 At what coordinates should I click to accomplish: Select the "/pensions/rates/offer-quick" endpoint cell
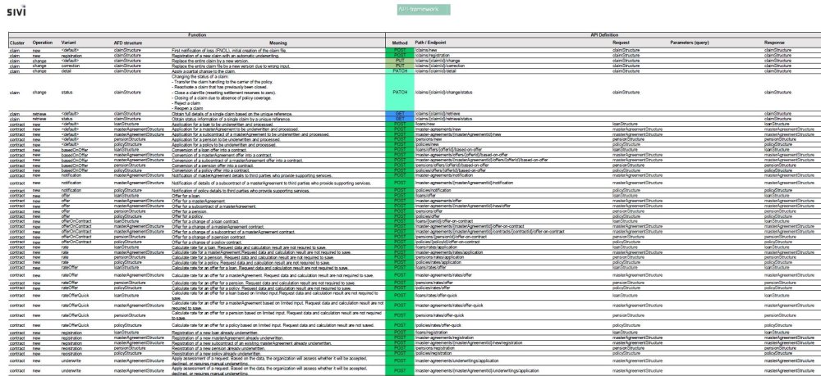(x=512, y=315)
